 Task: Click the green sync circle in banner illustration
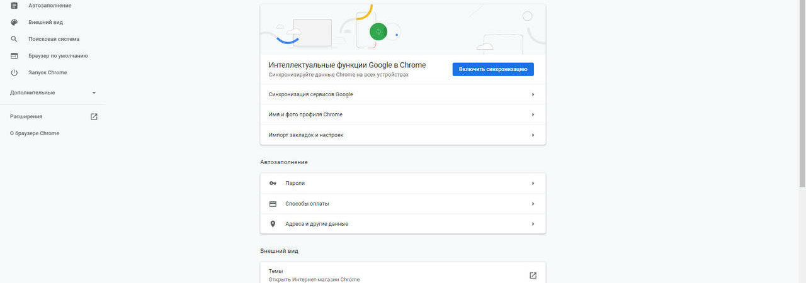click(x=378, y=31)
